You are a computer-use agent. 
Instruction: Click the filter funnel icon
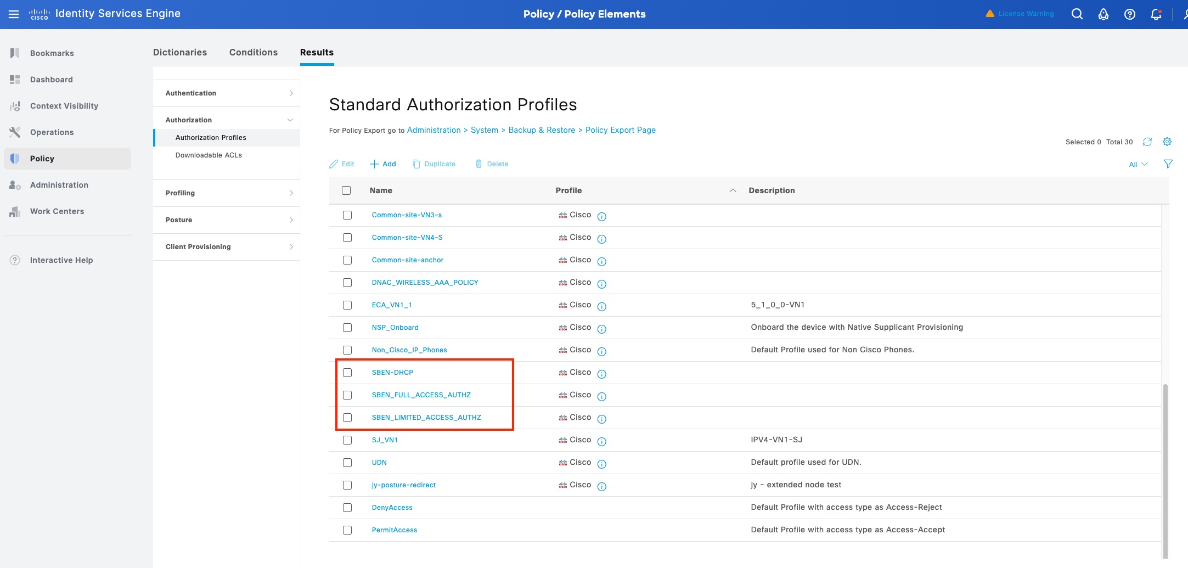[1169, 164]
